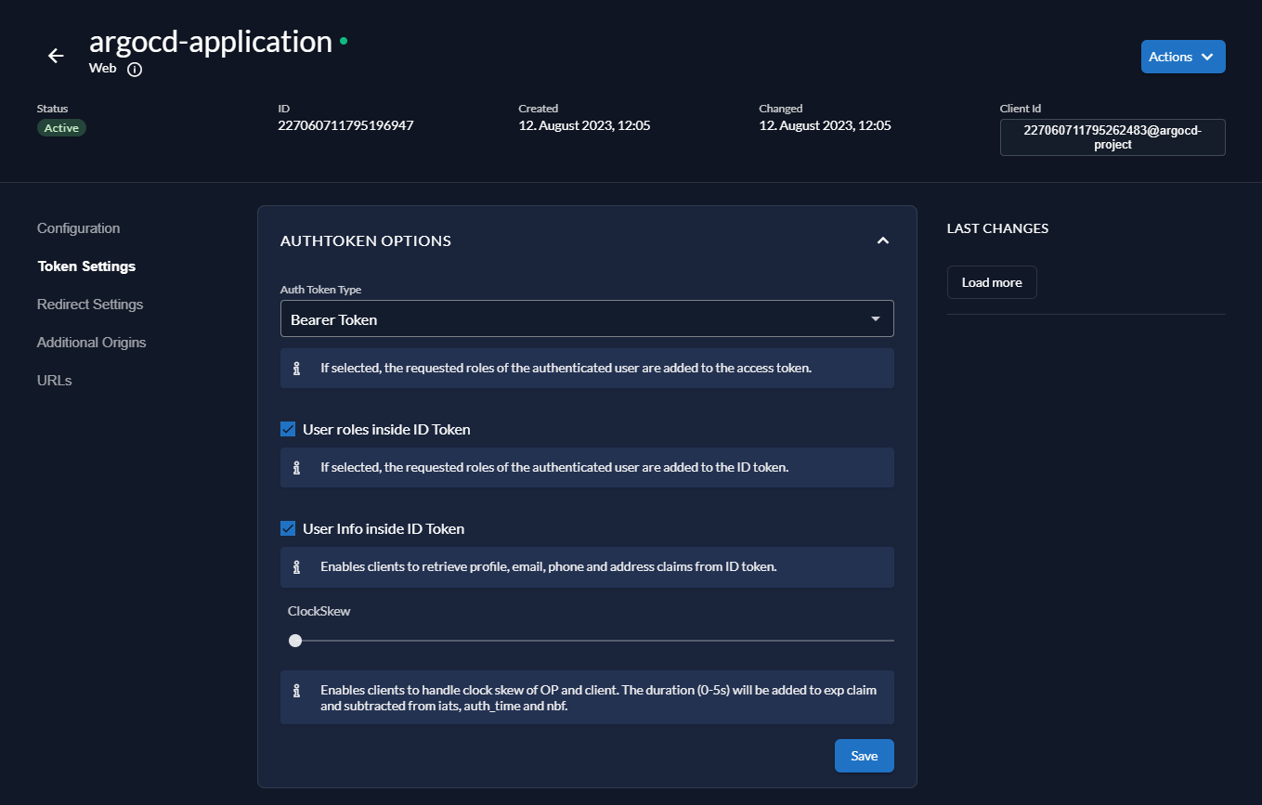The width and height of the screenshot is (1262, 805).
Task: Open the URLs section
Action: click(x=55, y=381)
